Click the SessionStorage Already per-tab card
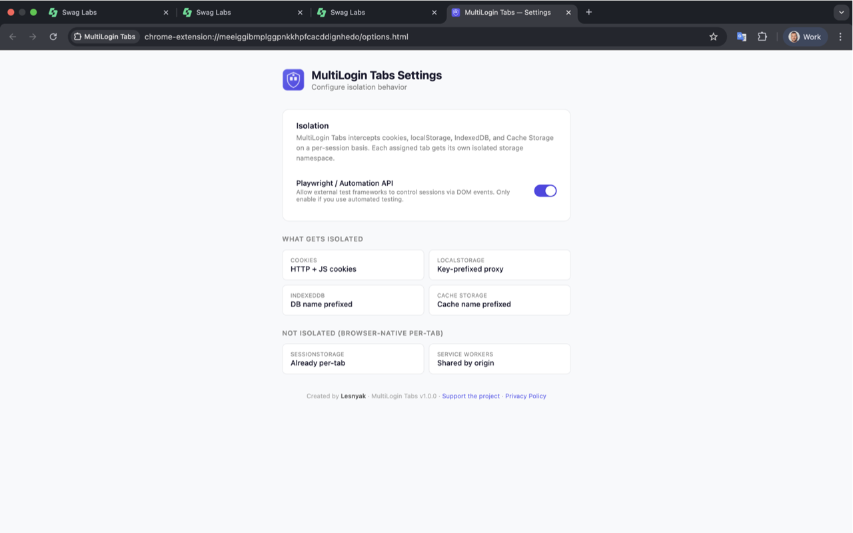 click(353, 359)
